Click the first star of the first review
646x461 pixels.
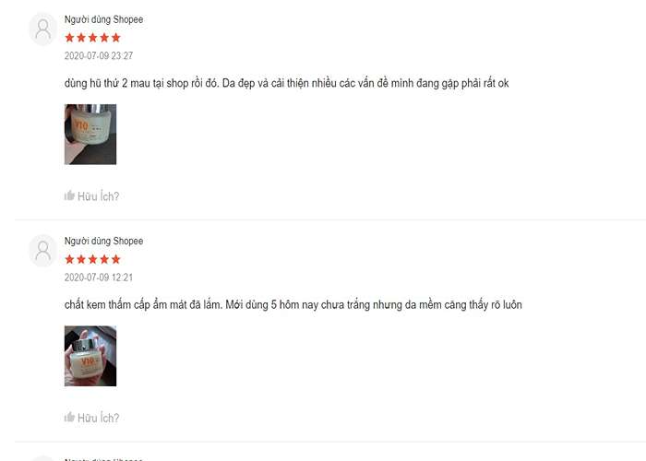tap(69, 38)
